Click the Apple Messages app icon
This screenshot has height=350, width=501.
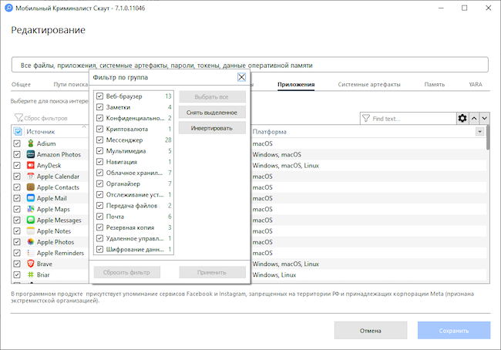(x=31, y=220)
